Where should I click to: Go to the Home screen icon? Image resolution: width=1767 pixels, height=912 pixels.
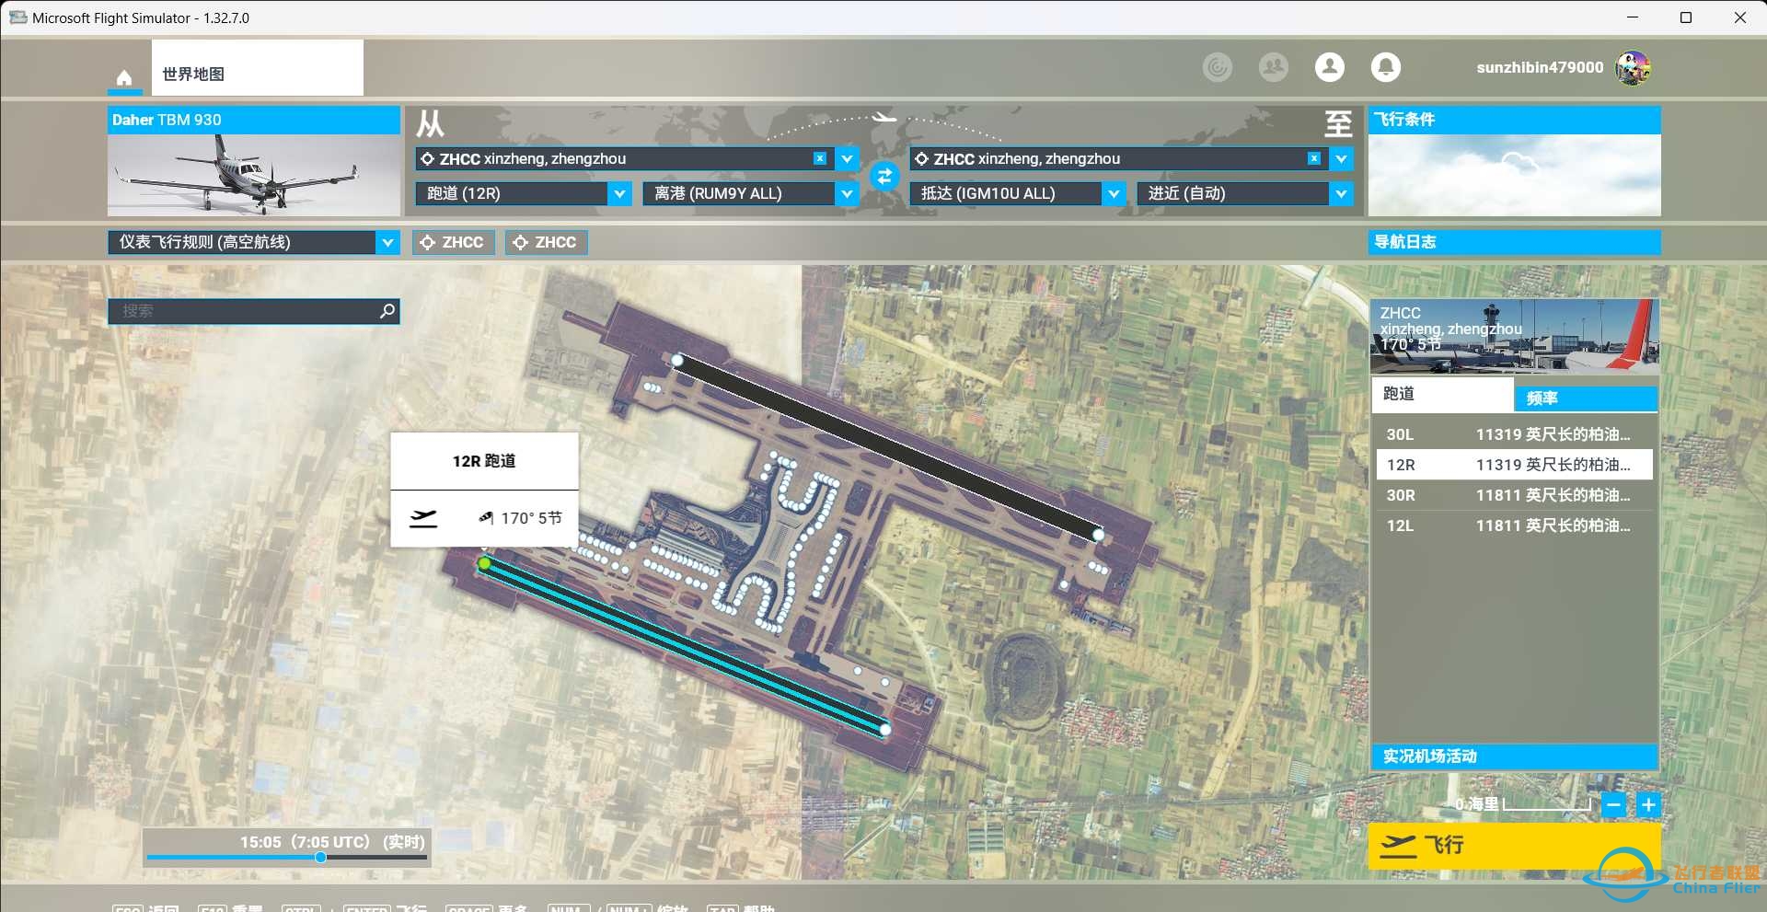pyautogui.click(x=124, y=76)
